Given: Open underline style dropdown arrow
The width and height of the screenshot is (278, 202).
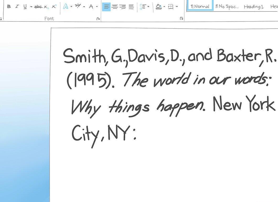Looking at the screenshot, I should (x=31, y=7).
